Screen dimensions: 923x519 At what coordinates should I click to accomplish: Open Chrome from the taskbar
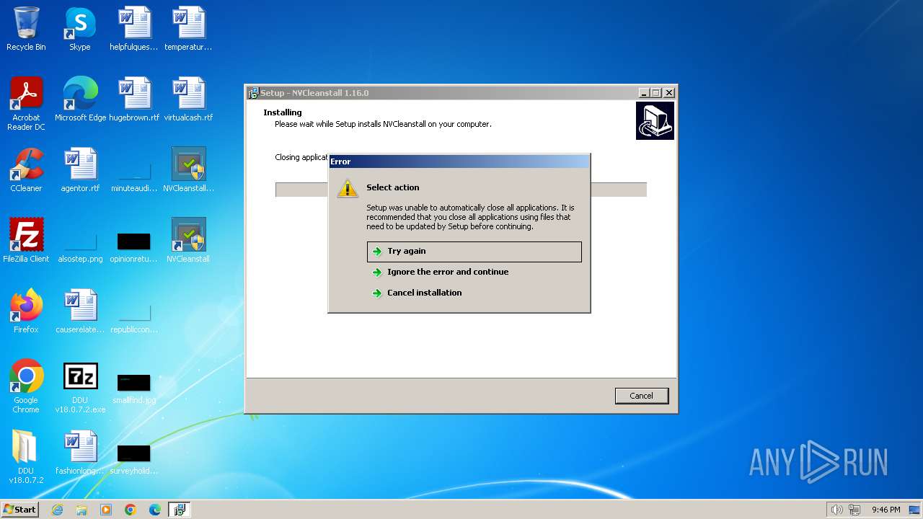click(131, 510)
